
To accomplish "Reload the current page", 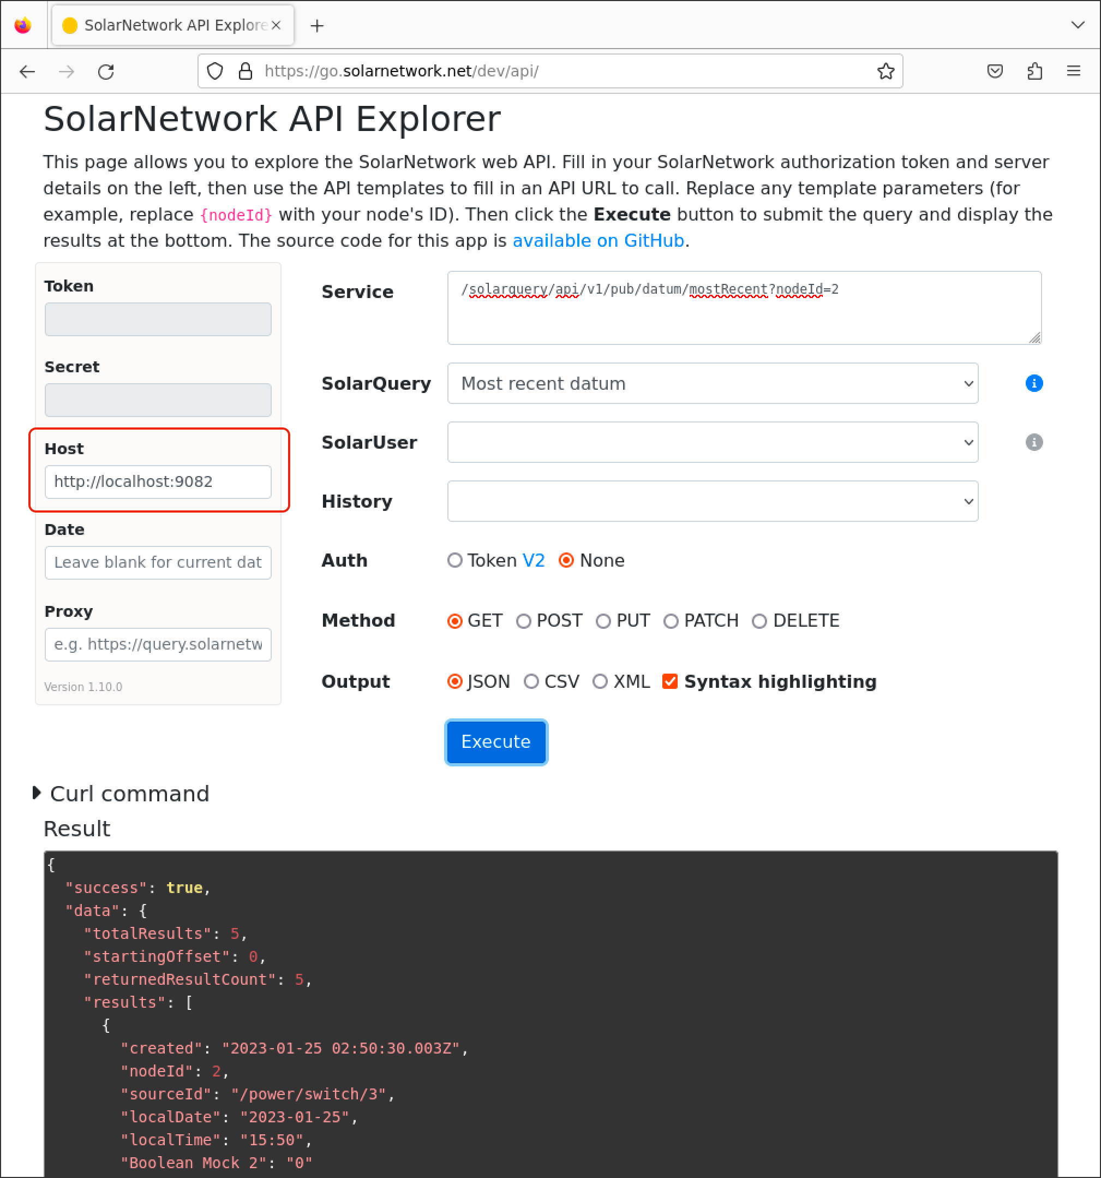I will [106, 71].
